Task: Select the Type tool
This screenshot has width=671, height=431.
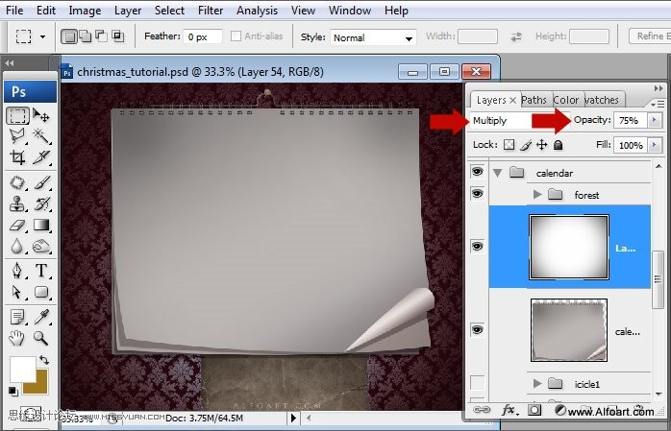Action: click(41, 271)
